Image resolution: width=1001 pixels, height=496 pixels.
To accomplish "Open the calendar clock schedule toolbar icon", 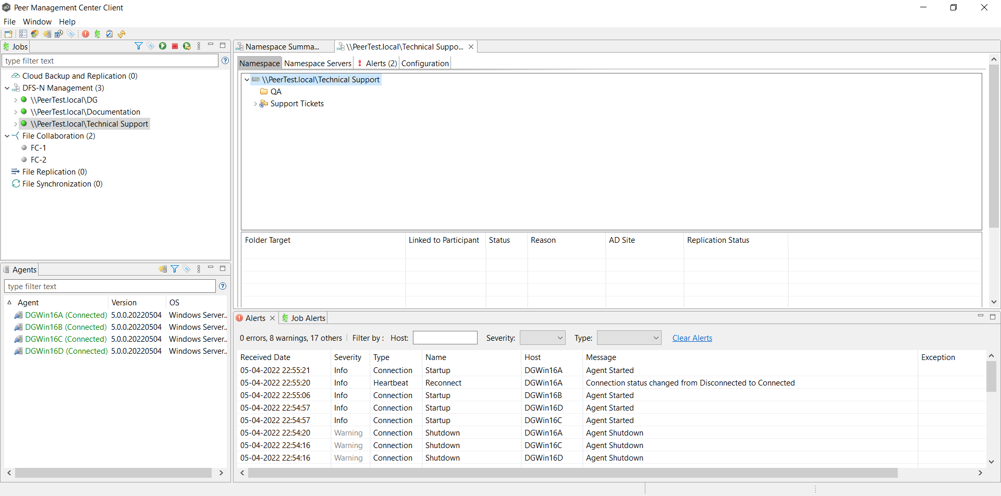I will tap(59, 34).
